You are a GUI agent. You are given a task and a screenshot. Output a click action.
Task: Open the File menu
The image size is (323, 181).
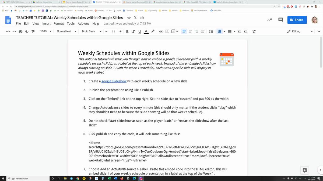point(18,24)
